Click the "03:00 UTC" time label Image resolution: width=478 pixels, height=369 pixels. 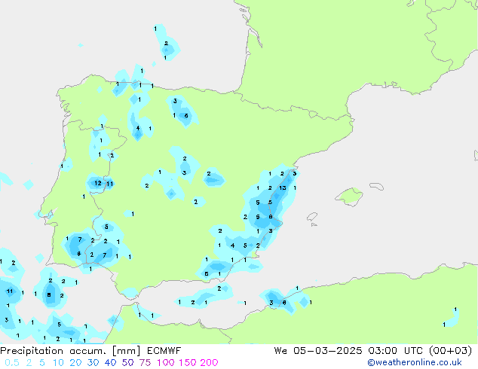(395, 351)
